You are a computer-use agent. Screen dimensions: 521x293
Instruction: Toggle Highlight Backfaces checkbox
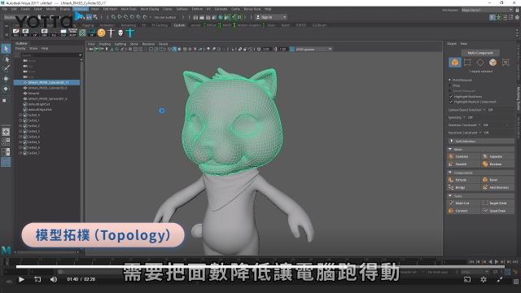[x=451, y=97]
